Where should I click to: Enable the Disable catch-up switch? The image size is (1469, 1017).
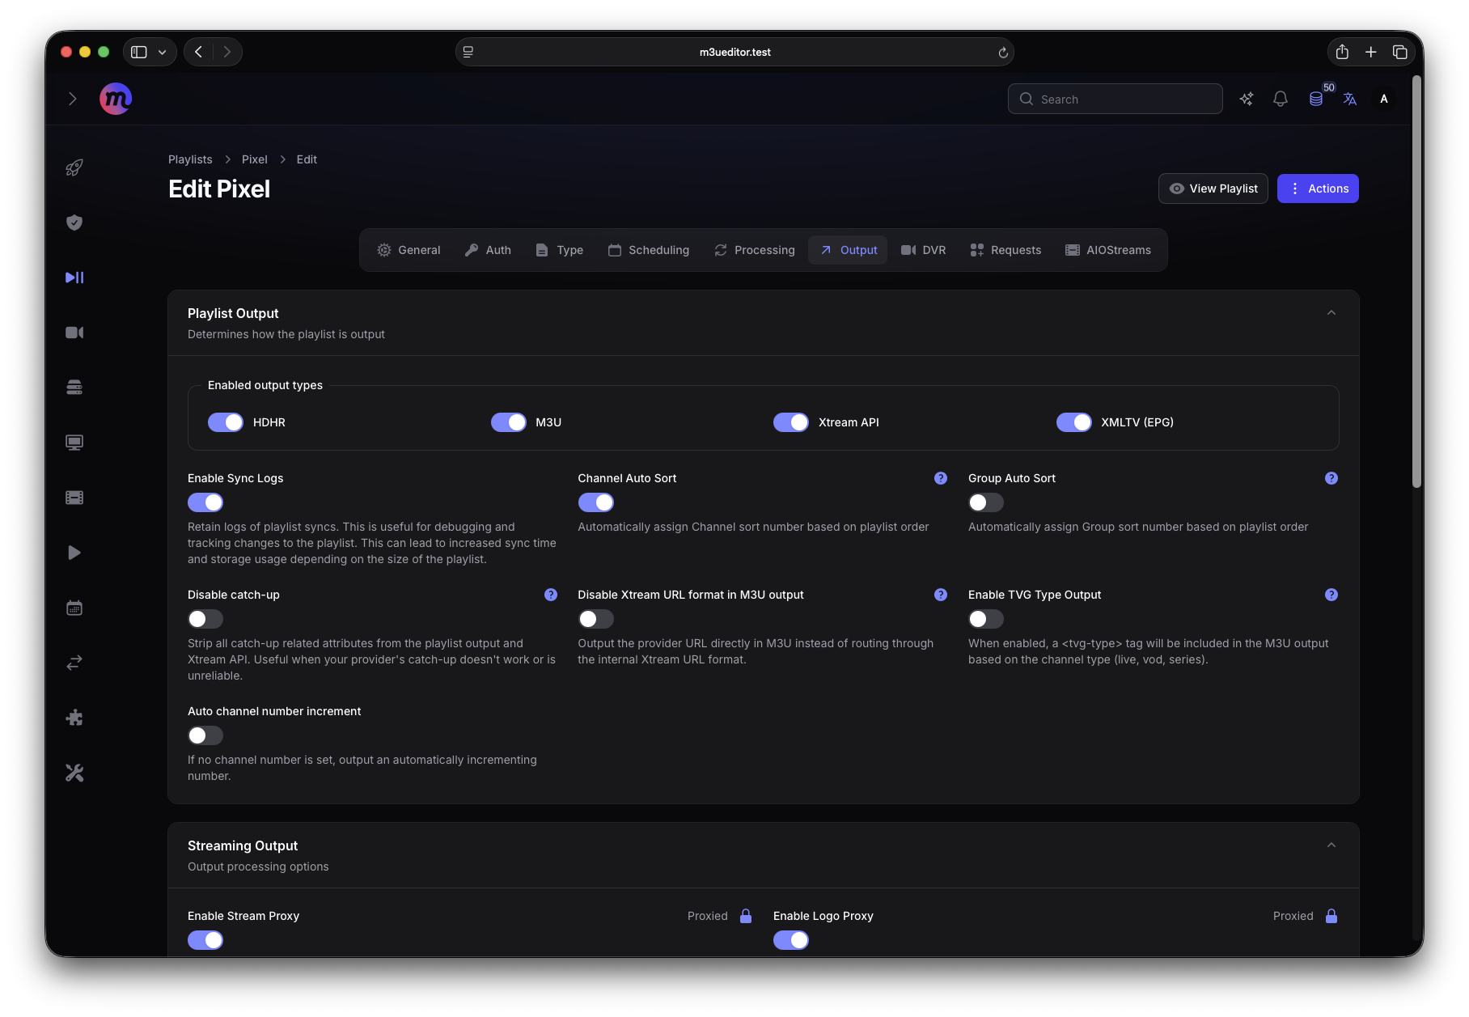coord(205,619)
